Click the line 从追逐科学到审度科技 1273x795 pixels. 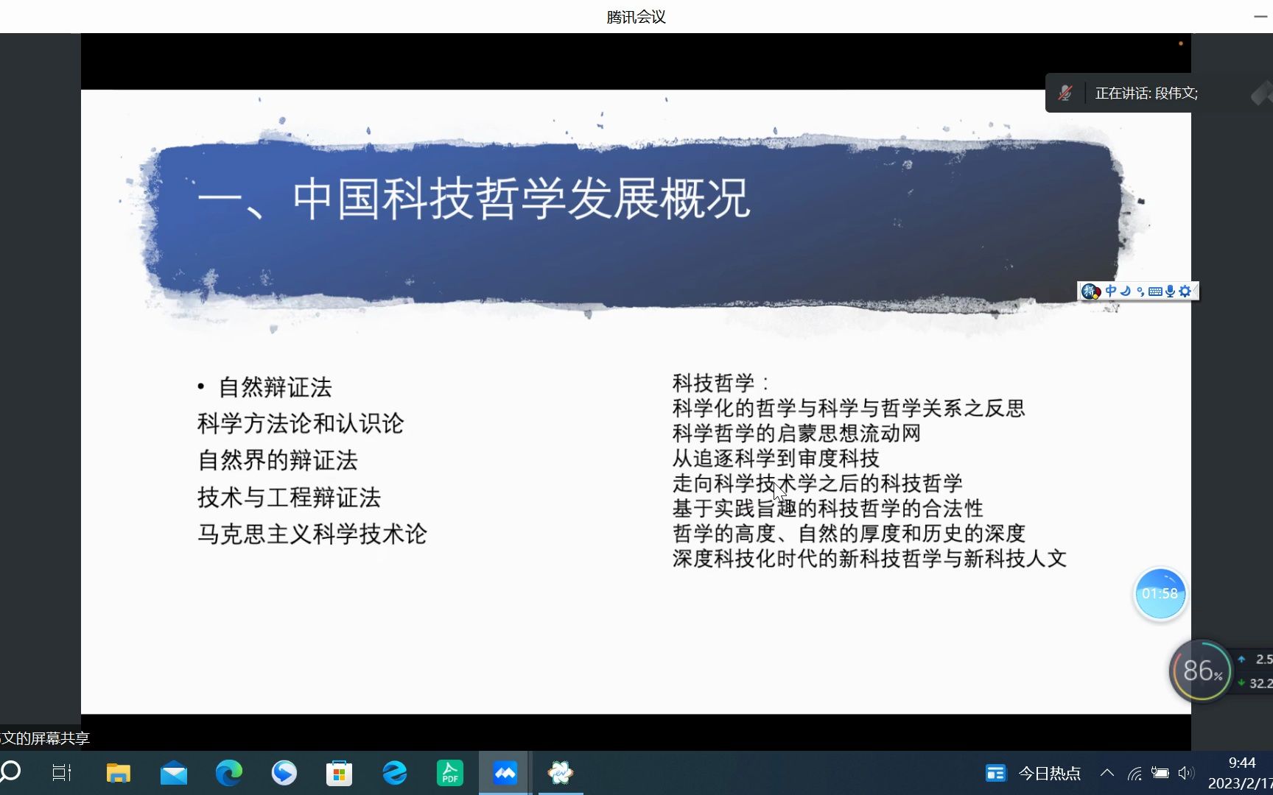click(776, 458)
